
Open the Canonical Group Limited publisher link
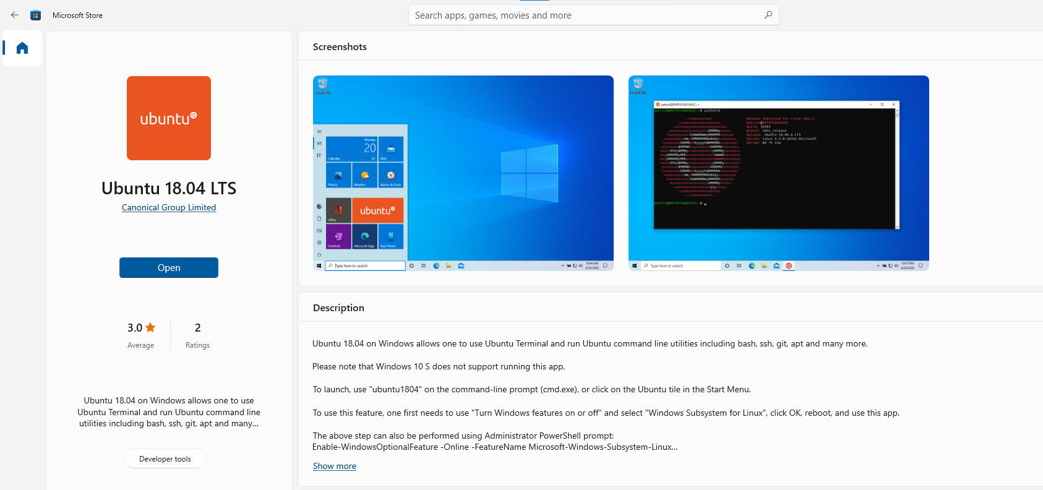pyautogui.click(x=169, y=207)
